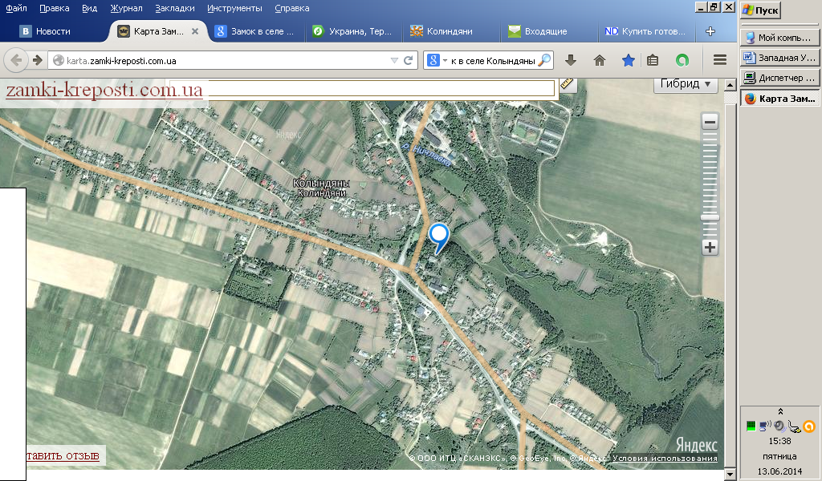The height and width of the screenshot is (481, 822).
Task: Select Карта Зам... Firefox taskbar item
Action: click(779, 98)
